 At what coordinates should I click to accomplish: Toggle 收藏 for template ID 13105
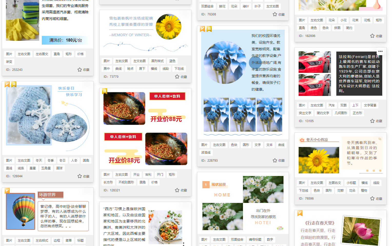373,121
